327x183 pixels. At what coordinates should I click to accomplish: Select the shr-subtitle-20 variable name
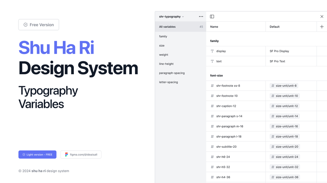pyautogui.click(x=226, y=147)
